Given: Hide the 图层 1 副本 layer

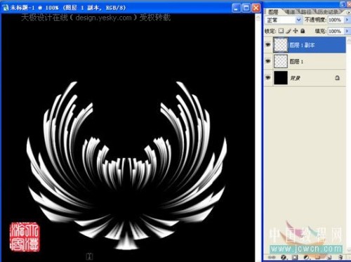Looking at the screenshot, I should (268, 45).
